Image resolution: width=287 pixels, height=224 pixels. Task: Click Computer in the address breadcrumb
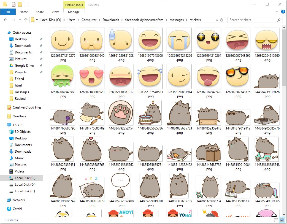pyautogui.click(x=89, y=20)
